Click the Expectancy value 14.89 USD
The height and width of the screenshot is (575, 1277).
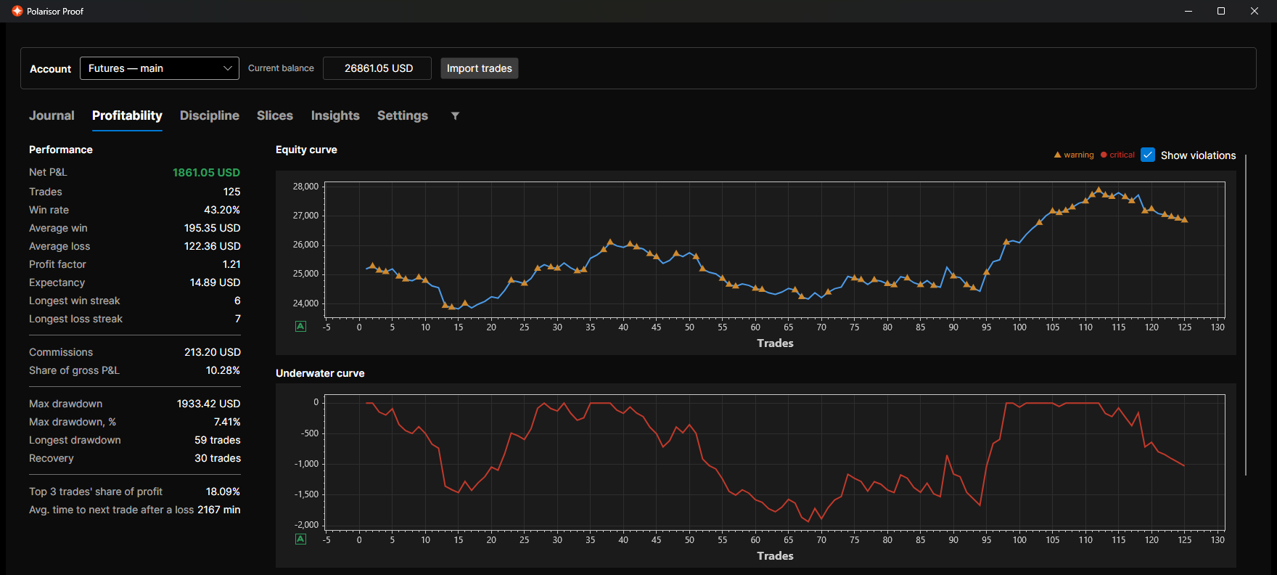[x=215, y=282]
